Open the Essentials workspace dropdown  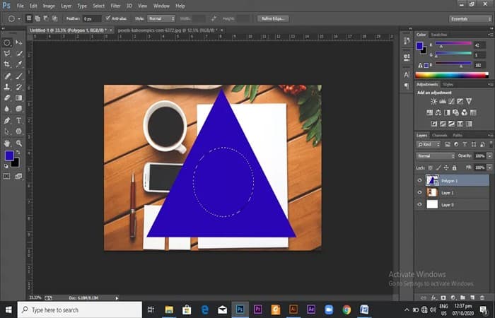(470, 19)
